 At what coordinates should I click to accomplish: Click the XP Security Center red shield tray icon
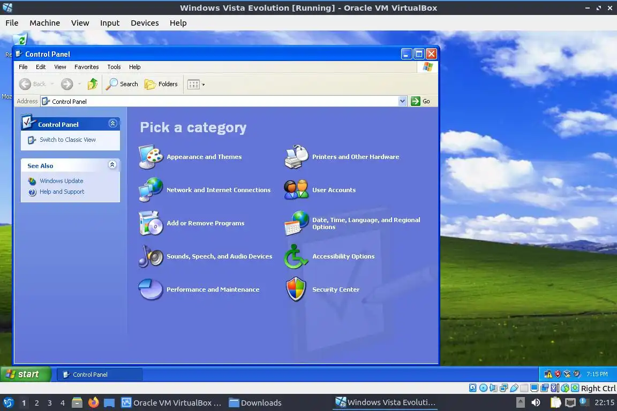558,374
